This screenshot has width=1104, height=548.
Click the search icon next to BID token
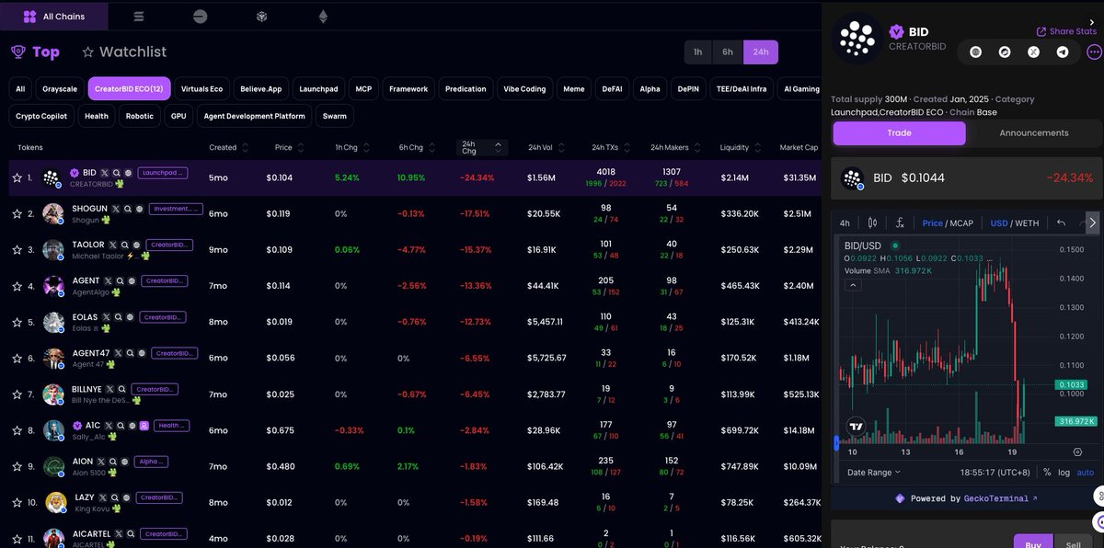[x=117, y=173]
